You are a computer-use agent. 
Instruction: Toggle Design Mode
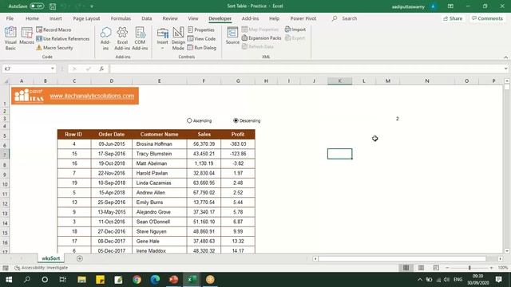(178, 38)
